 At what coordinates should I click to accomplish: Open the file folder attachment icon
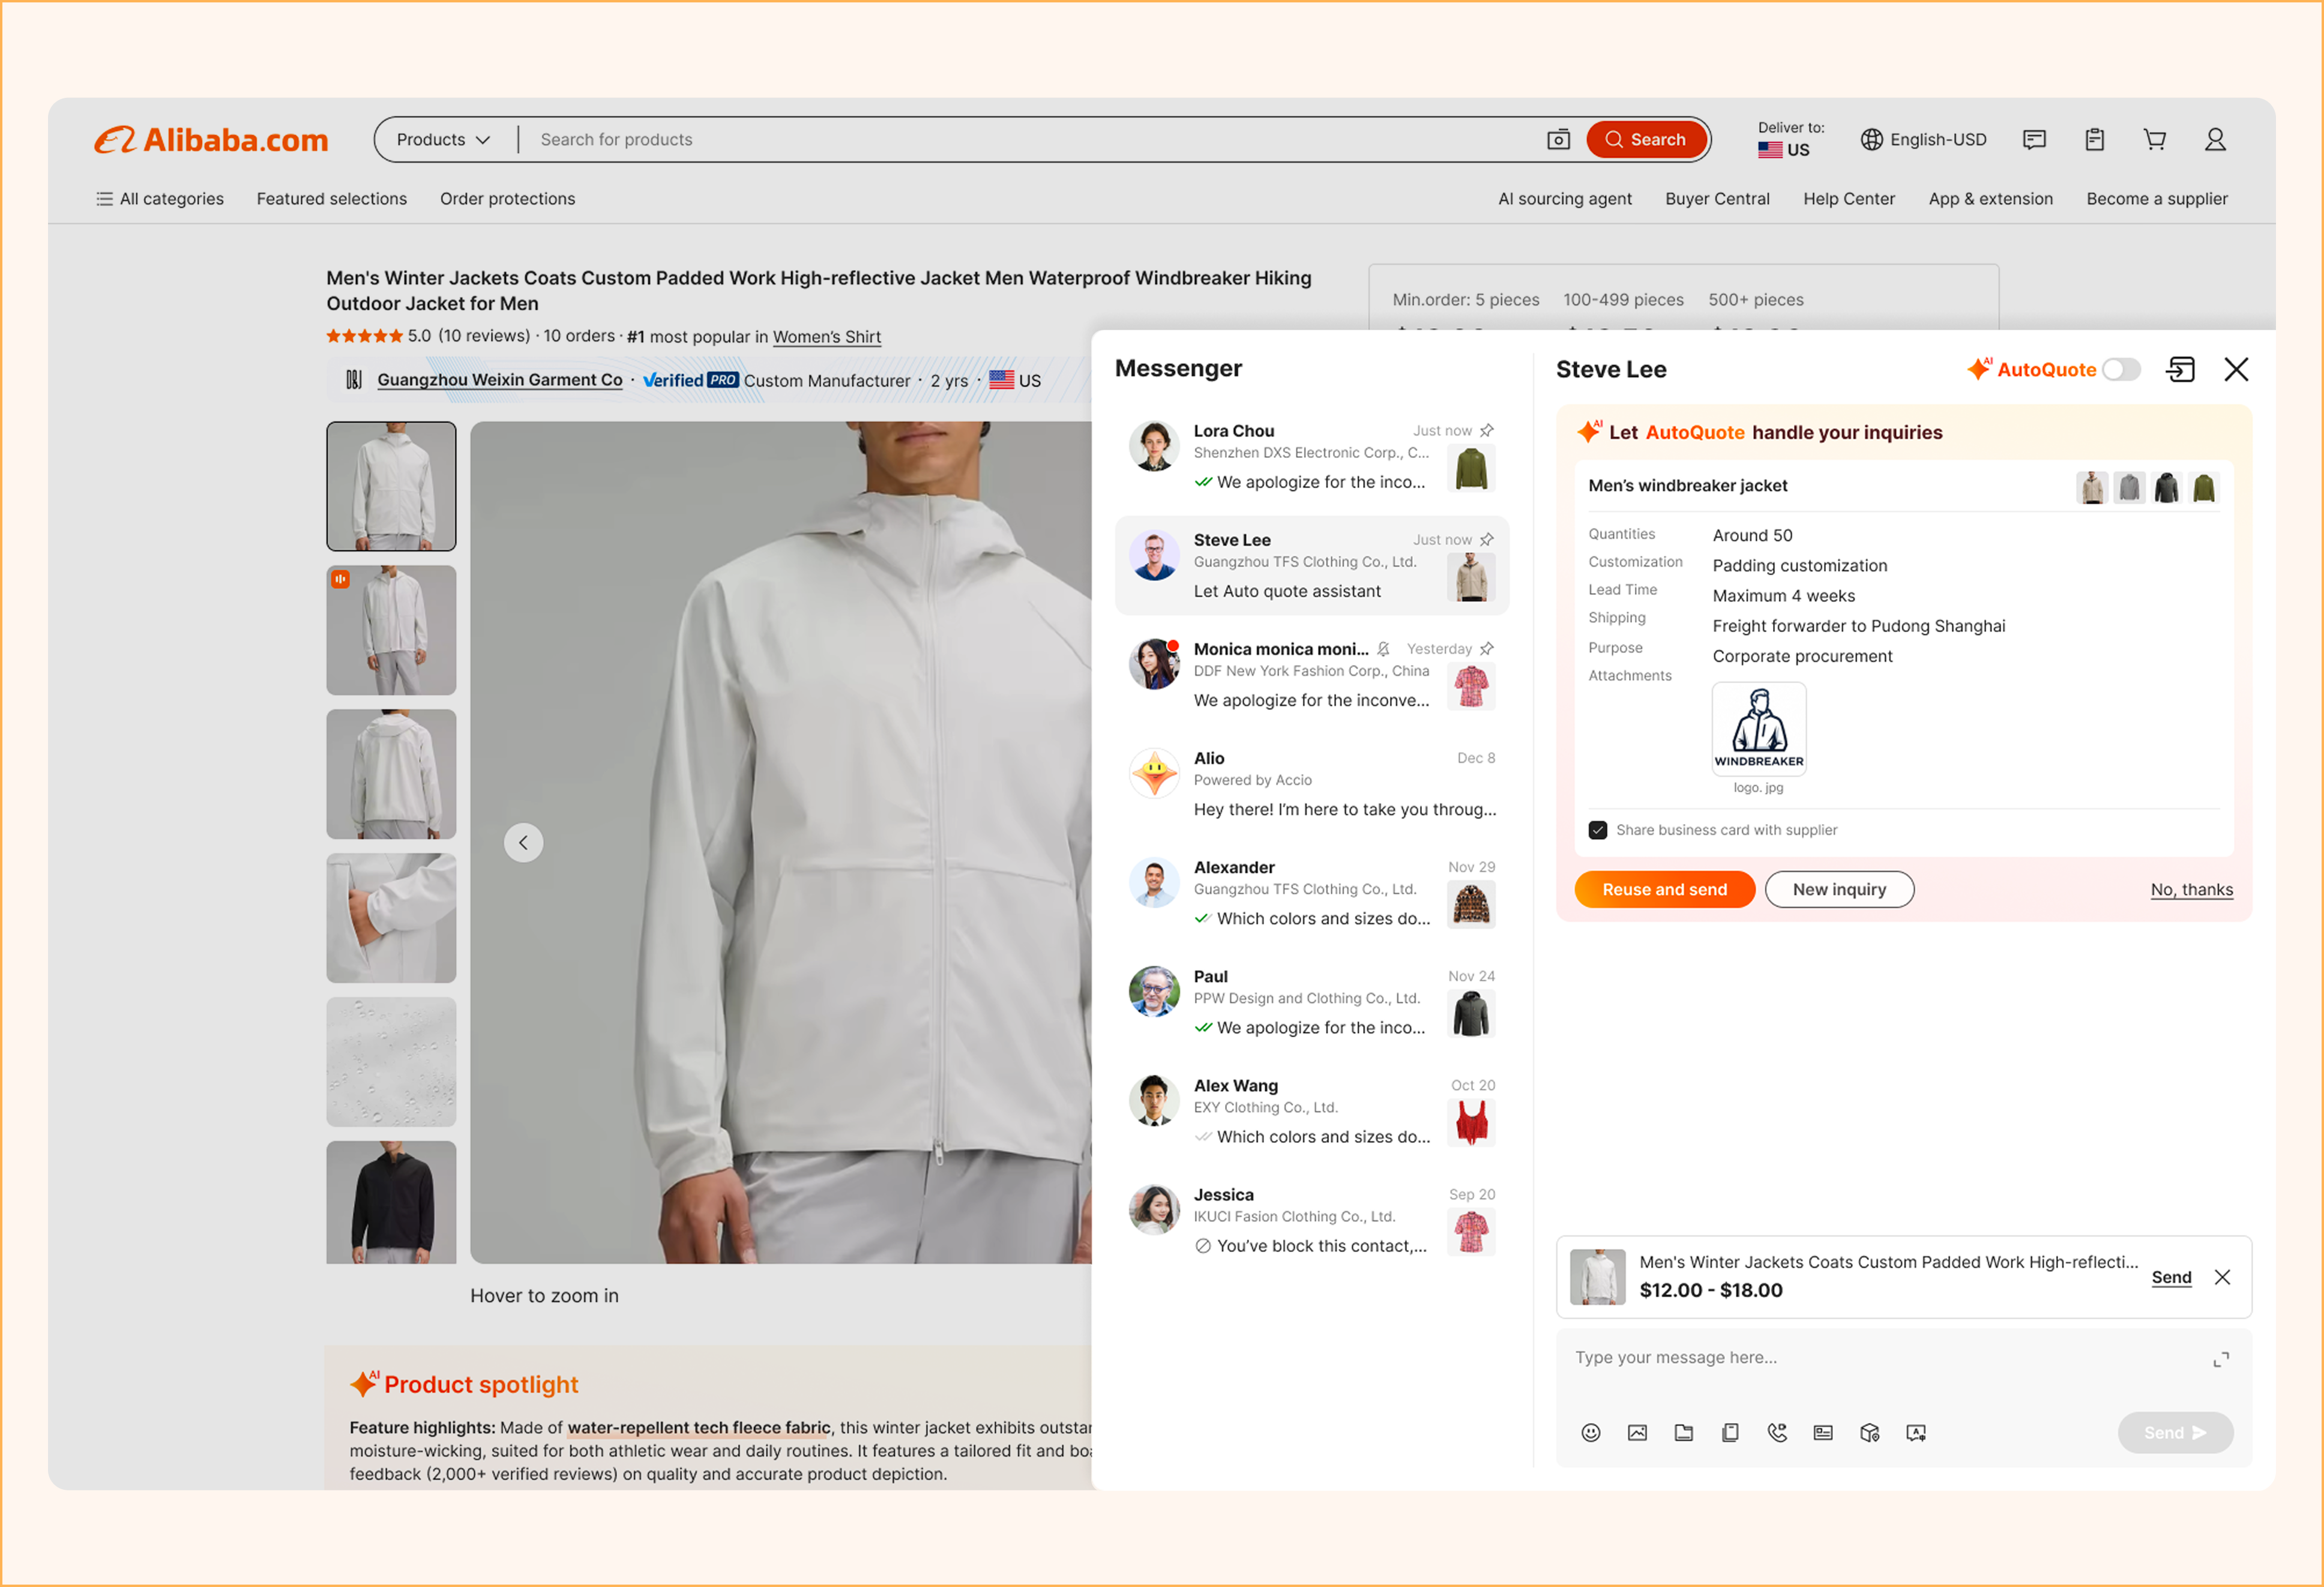(1684, 1432)
